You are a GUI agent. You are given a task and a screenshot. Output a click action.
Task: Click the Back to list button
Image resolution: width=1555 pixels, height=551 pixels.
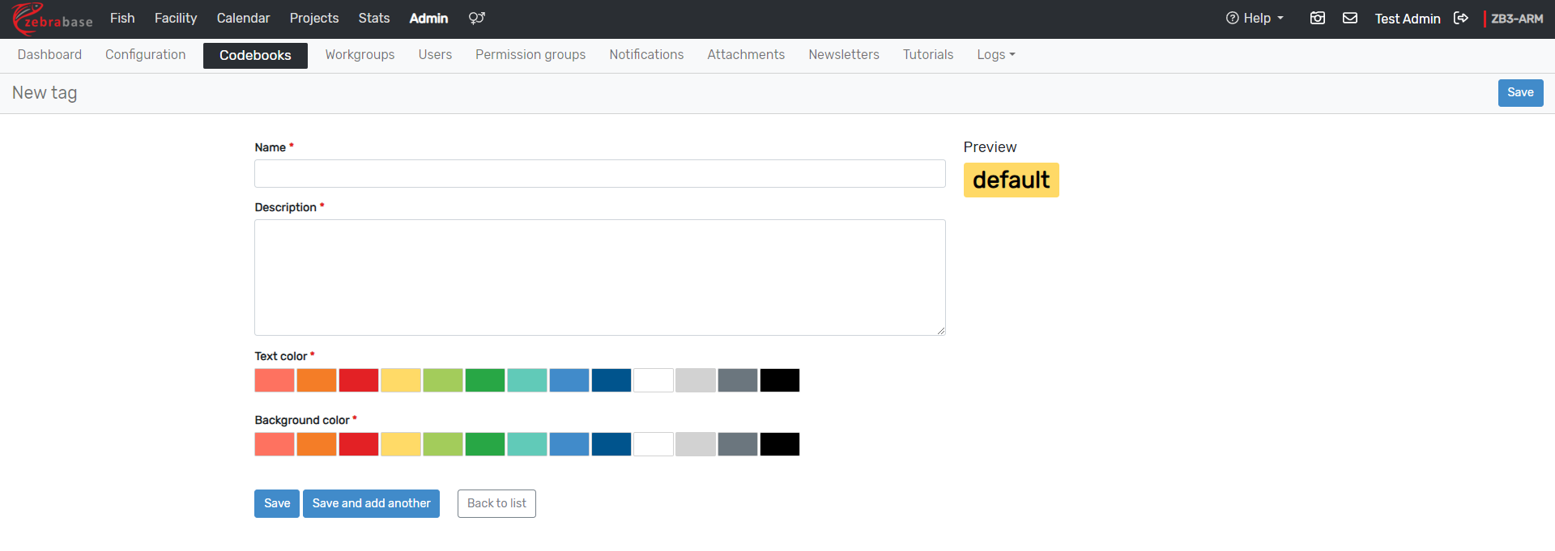click(x=496, y=503)
